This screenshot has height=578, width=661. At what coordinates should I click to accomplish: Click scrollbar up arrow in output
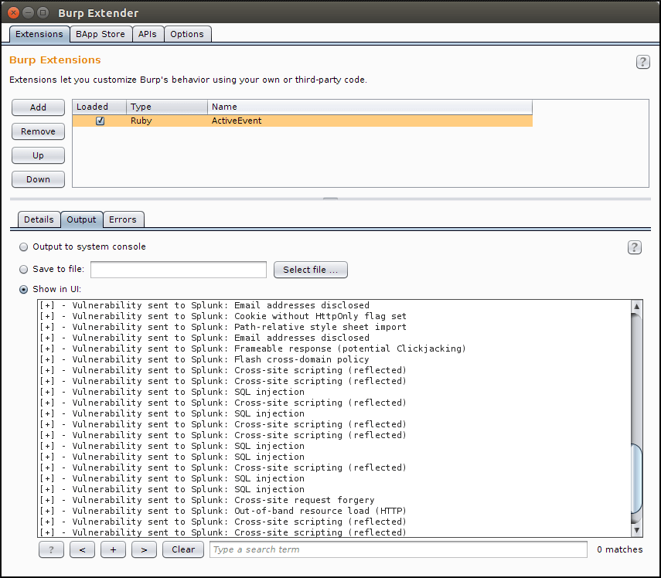[636, 306]
